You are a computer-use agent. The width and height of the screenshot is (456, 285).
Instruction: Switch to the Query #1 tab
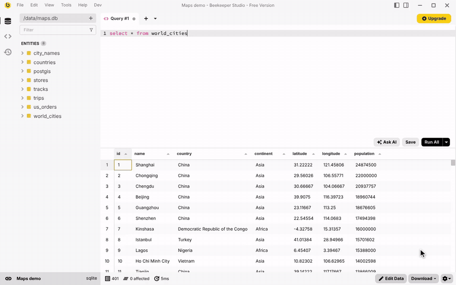(x=120, y=19)
